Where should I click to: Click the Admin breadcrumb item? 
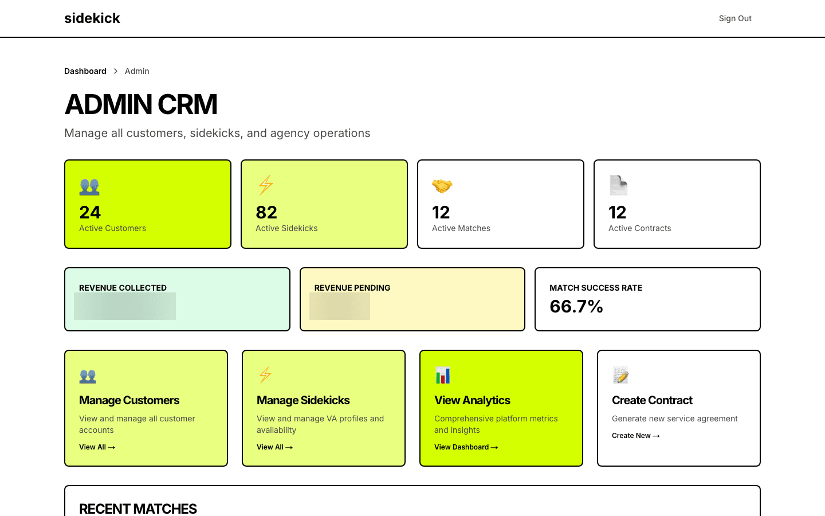pyautogui.click(x=137, y=71)
